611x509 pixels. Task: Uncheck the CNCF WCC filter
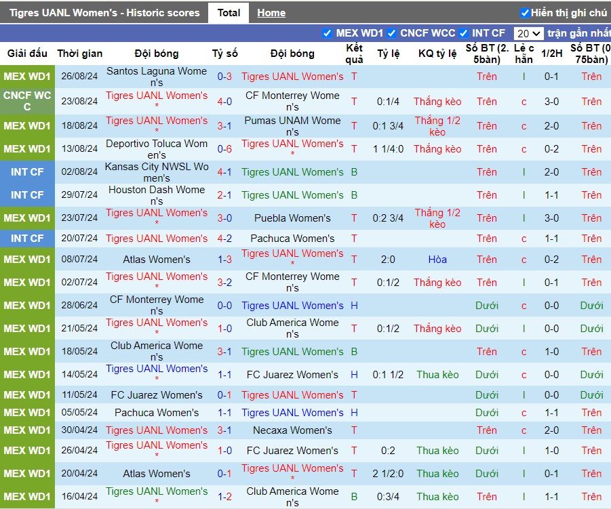pos(391,33)
